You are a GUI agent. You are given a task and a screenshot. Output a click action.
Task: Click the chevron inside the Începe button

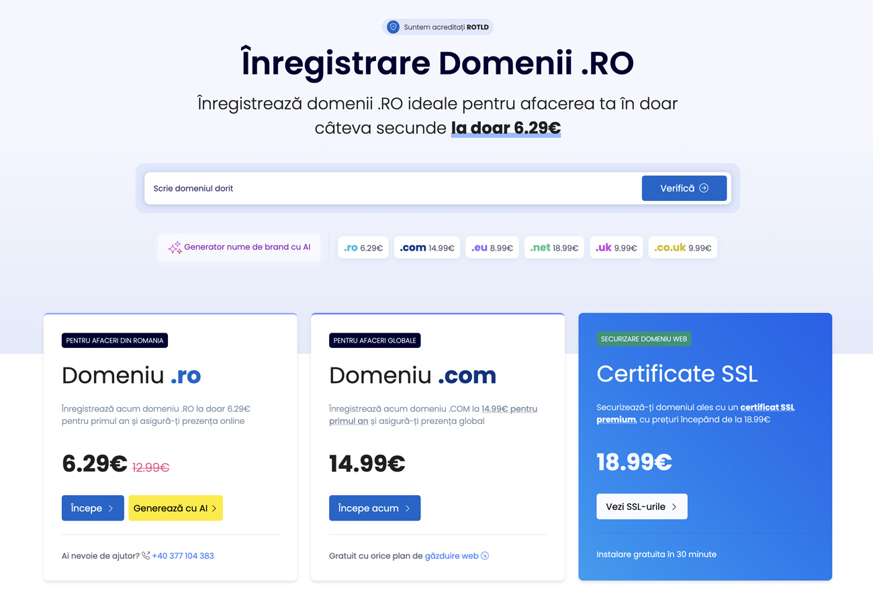point(111,509)
